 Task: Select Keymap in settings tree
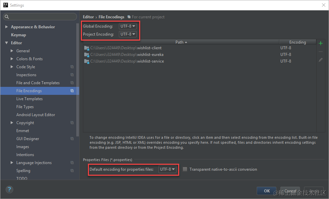[18, 35]
